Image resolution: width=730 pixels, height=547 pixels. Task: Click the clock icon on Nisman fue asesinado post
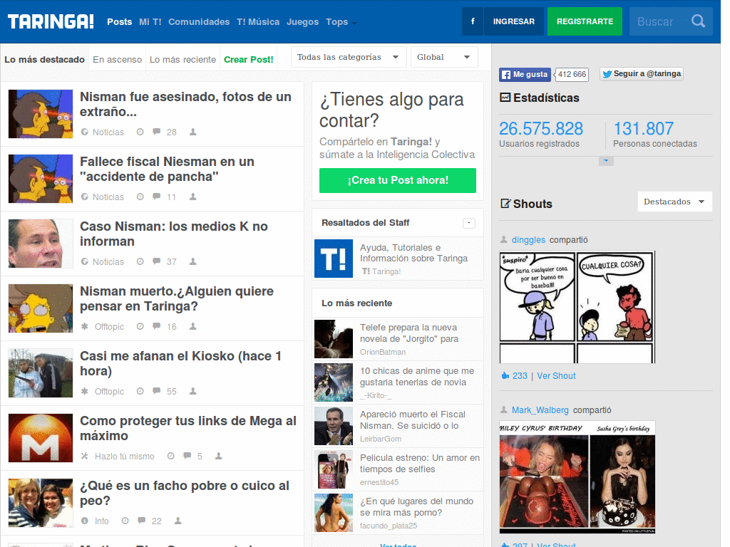(140, 132)
